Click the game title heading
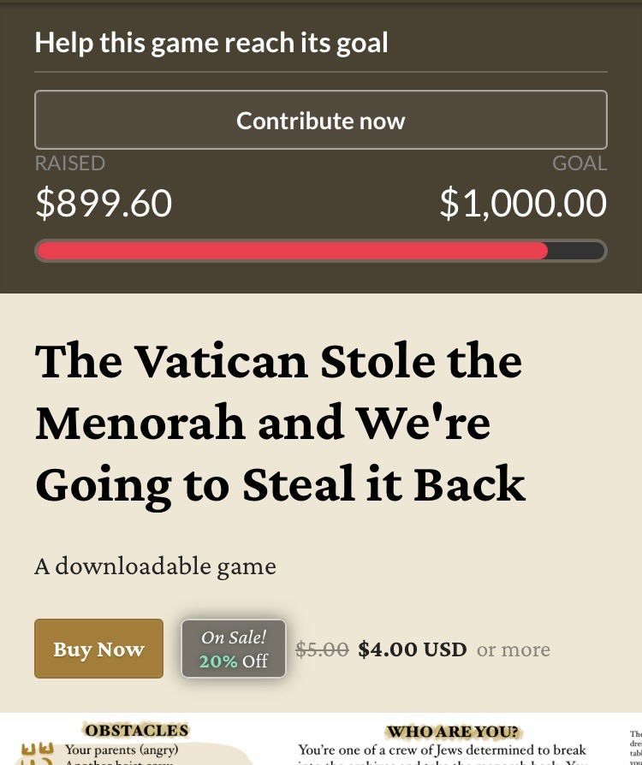This screenshot has height=765, width=642. [x=279, y=422]
